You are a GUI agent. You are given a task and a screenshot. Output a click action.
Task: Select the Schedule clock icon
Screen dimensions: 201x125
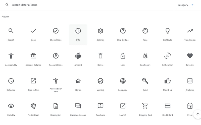(11, 81)
